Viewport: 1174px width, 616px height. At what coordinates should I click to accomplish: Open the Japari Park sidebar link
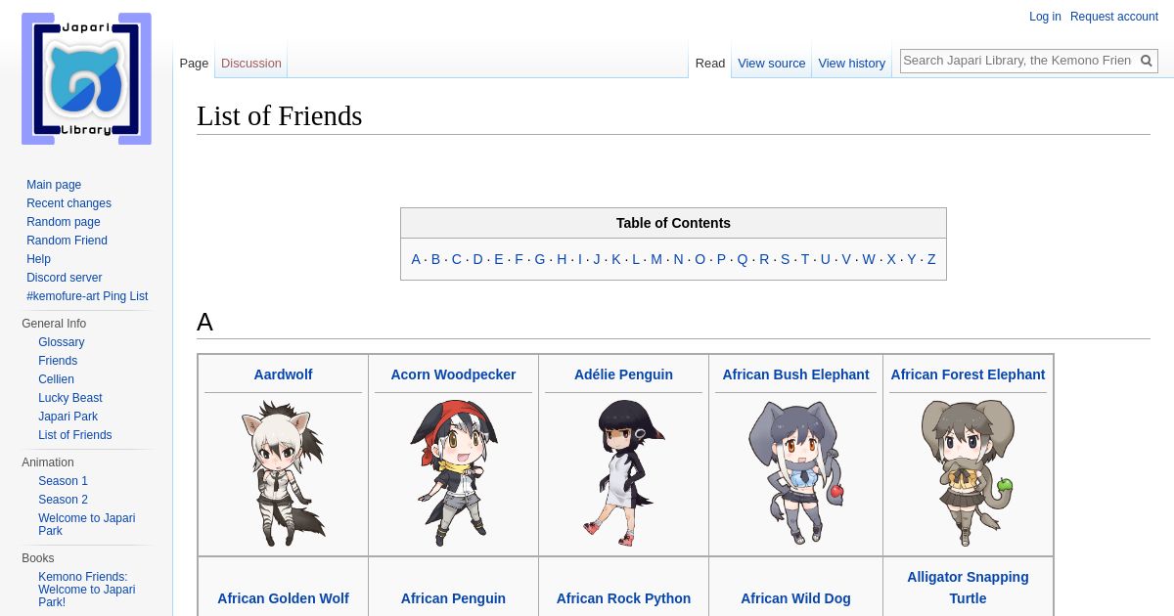pos(68,417)
